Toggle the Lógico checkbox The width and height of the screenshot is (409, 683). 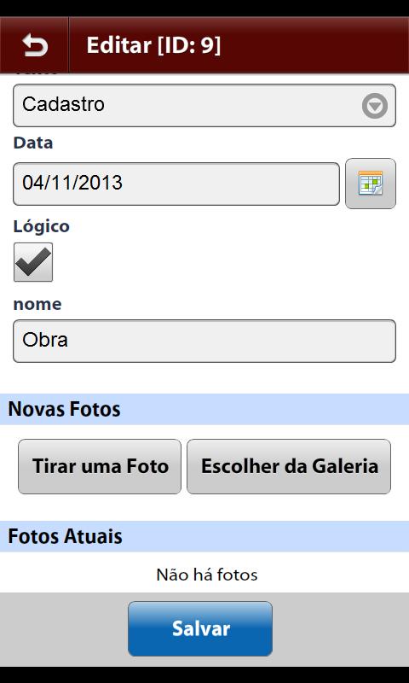click(x=33, y=262)
